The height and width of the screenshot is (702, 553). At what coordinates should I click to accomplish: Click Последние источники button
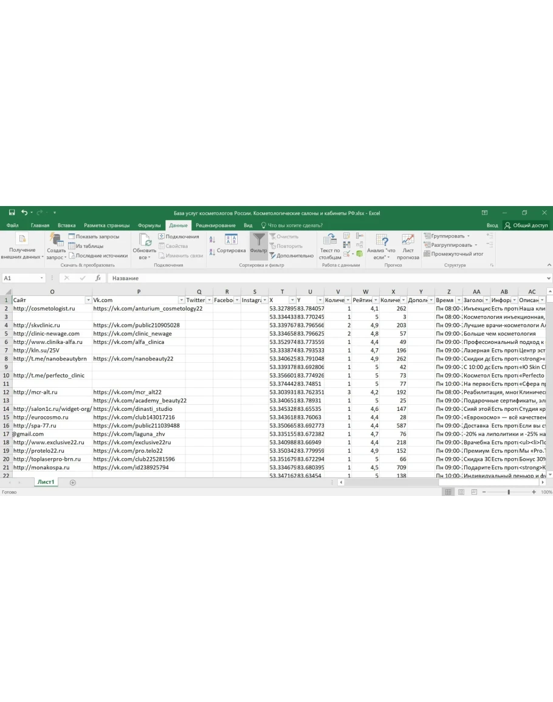(98, 256)
